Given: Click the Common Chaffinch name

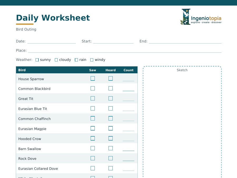Looking at the screenshot, I should point(34,119).
